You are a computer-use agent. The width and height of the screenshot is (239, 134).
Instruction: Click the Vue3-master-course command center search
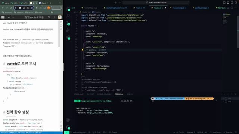[x=156, y=3]
